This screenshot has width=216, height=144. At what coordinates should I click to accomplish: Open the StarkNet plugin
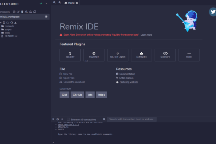94,55
